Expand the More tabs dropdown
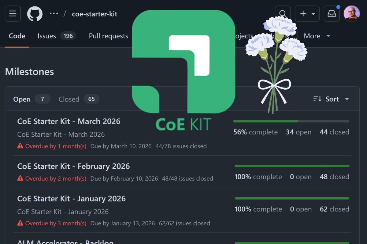Viewport: 367px width, 244px height. [317, 36]
